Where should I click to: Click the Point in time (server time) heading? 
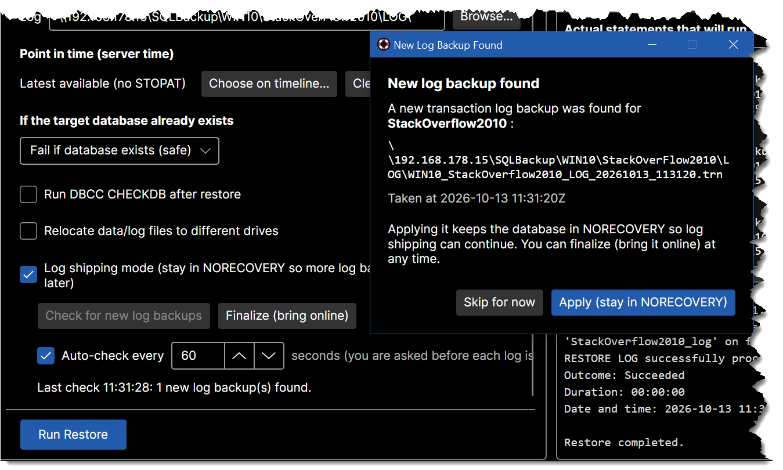pos(97,54)
